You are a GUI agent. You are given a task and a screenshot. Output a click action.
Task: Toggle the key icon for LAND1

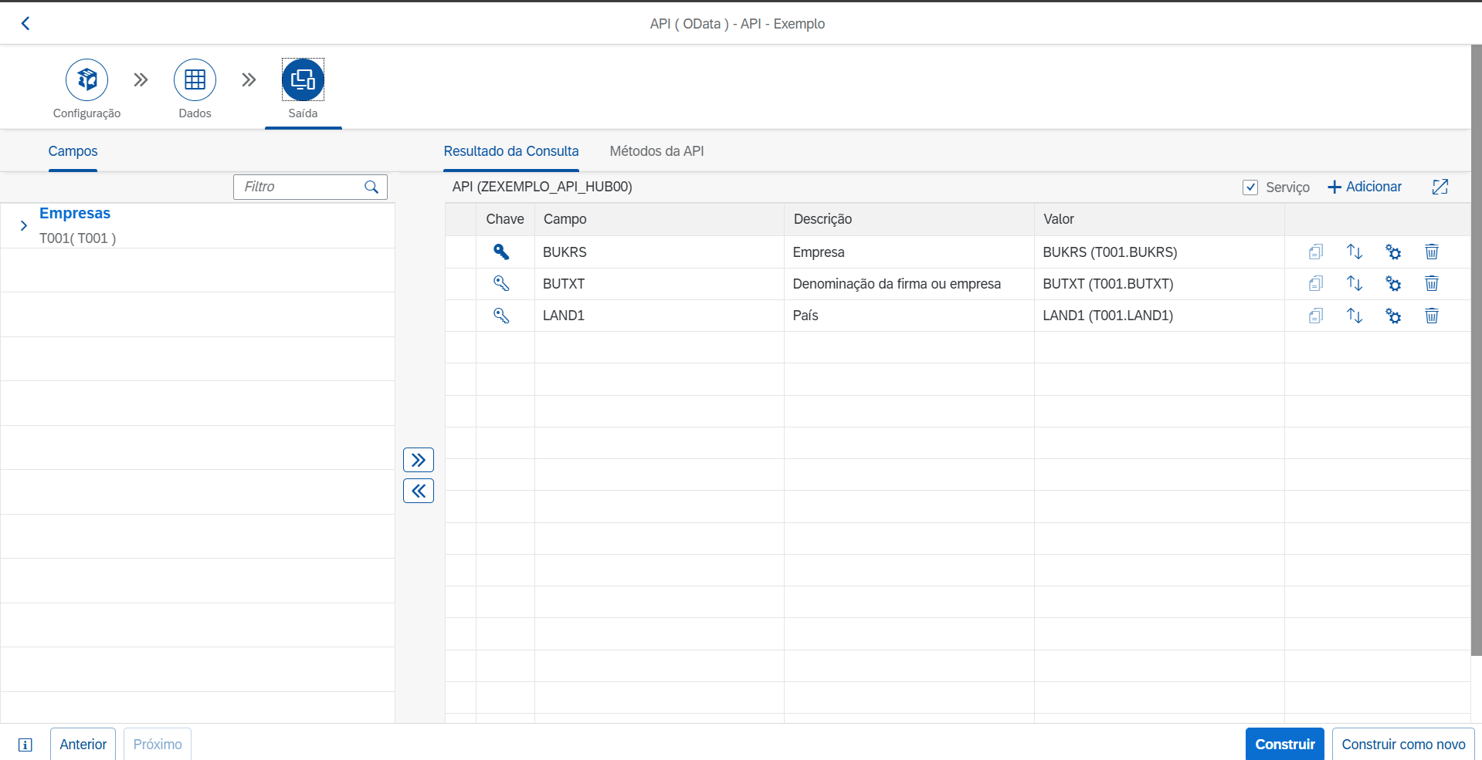[x=501, y=316]
